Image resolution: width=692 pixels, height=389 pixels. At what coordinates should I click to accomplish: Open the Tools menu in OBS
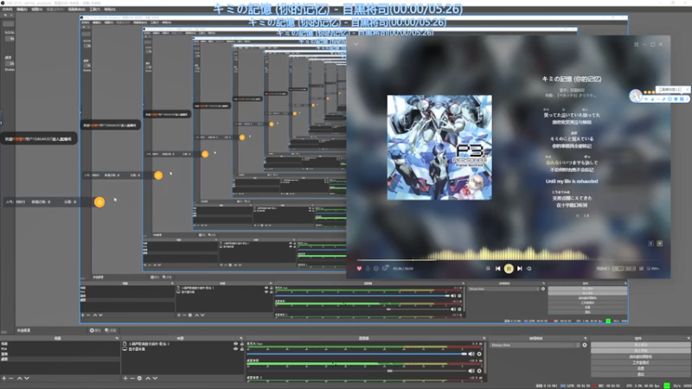94,10
